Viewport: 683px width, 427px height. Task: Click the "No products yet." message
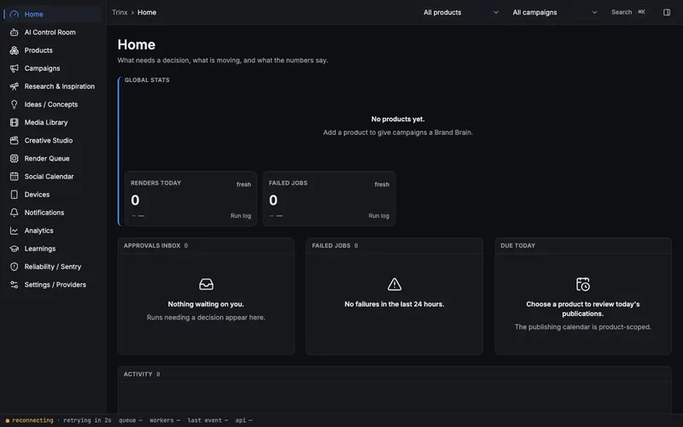(398, 119)
